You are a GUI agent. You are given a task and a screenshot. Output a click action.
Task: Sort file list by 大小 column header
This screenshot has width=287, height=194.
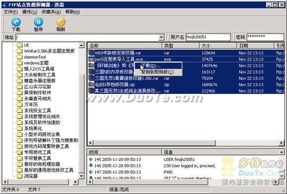point(218,46)
